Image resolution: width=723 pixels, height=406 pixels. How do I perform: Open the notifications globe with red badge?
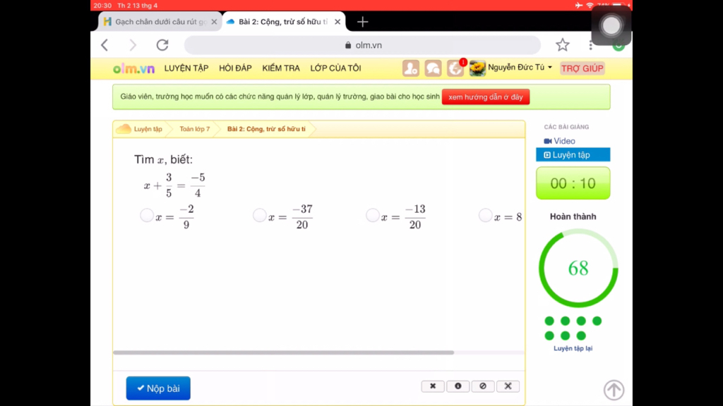(455, 68)
